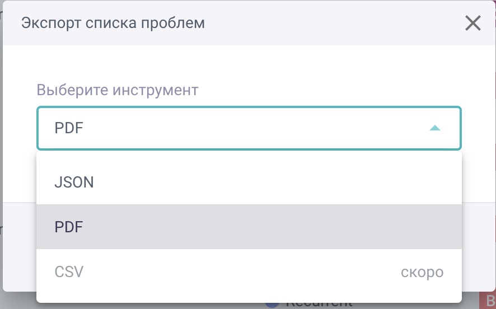The image size is (496, 309).
Task: Click selected "PDF" value inside combo box
Action: click(x=69, y=128)
